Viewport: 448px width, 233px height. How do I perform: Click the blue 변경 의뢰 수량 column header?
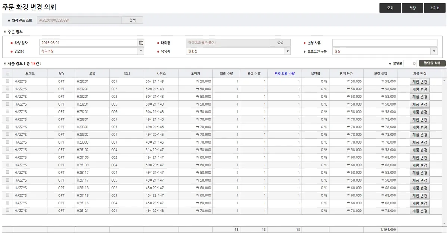tap(284, 74)
